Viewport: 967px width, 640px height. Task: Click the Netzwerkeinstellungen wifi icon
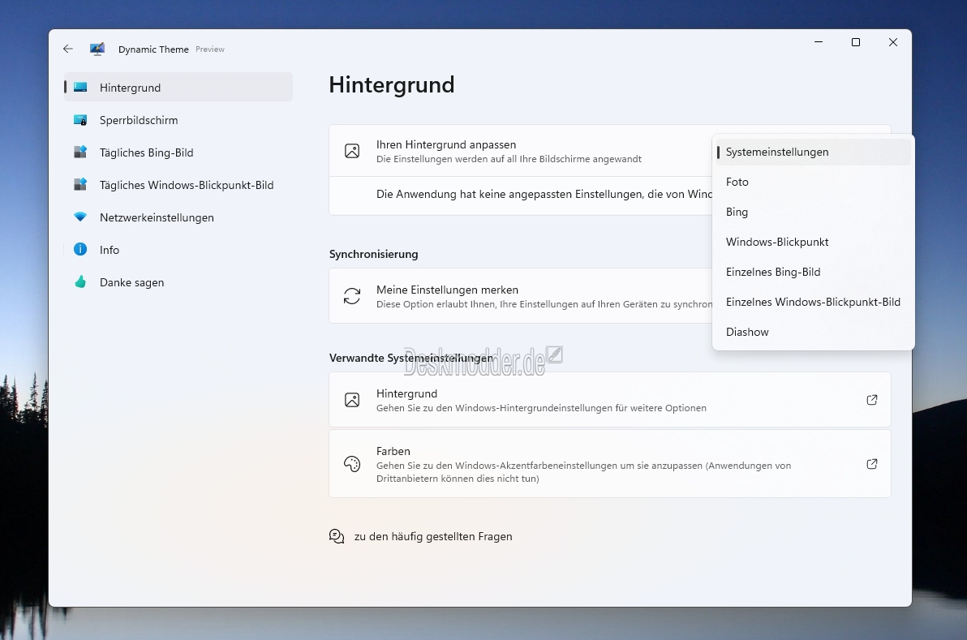(80, 217)
